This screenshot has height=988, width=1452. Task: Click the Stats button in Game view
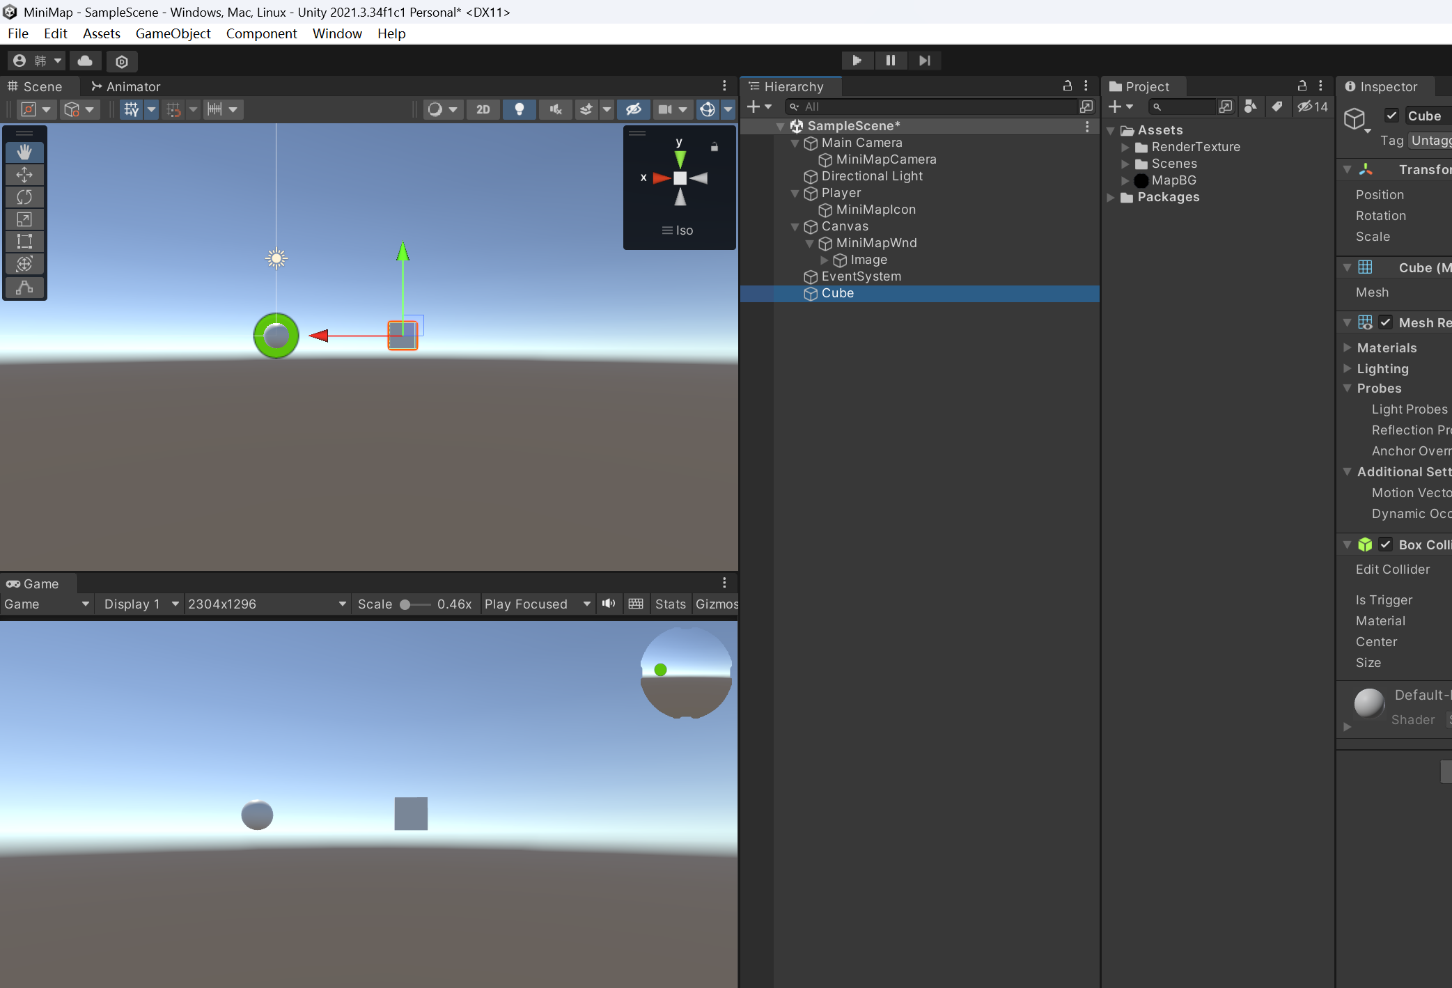coord(670,604)
